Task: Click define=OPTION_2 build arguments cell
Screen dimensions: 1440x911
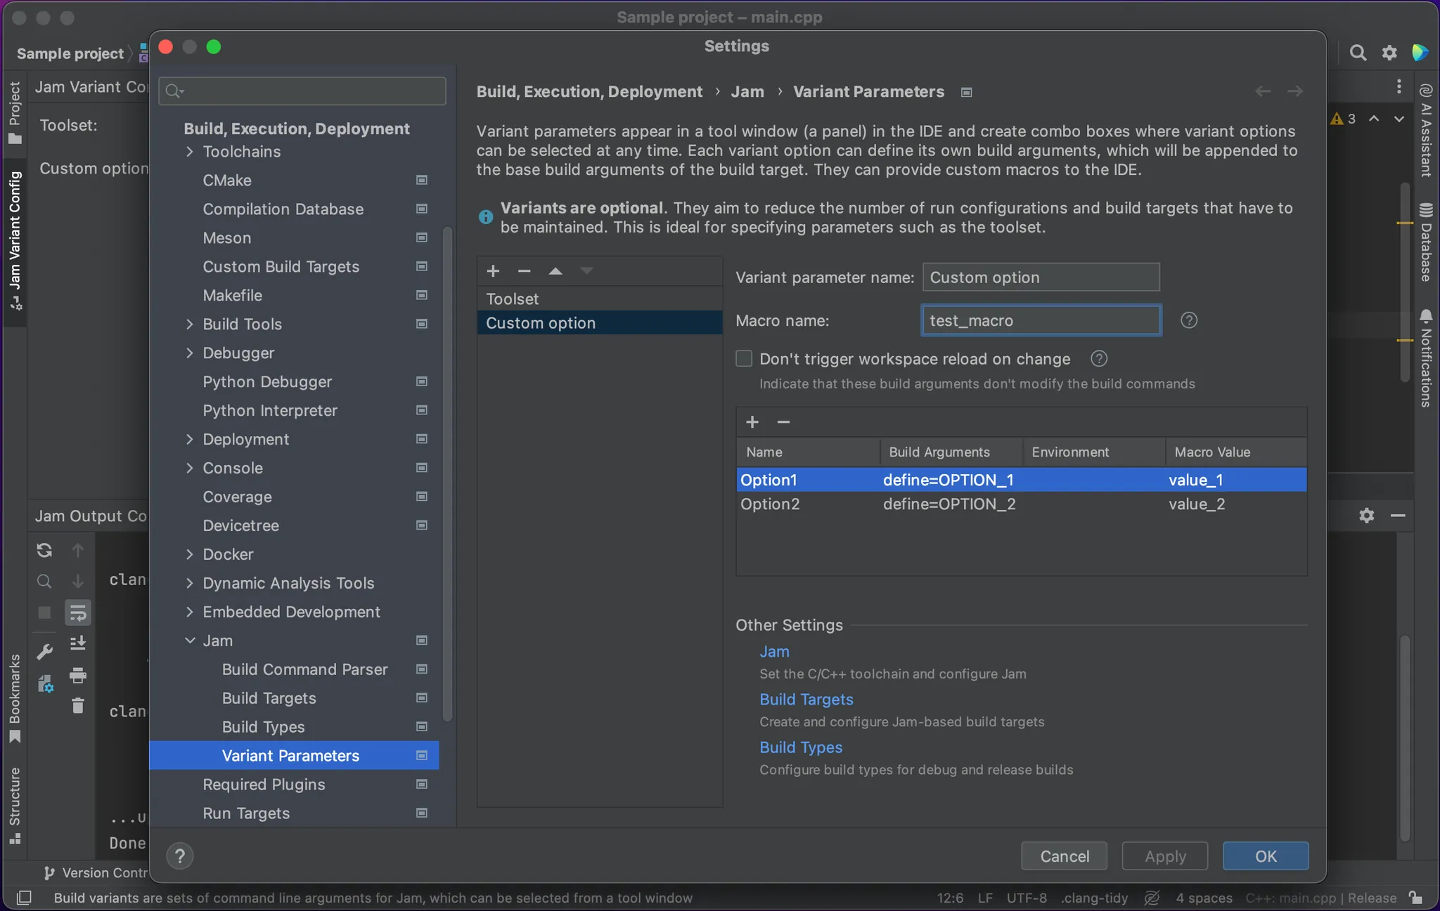Action: click(951, 504)
